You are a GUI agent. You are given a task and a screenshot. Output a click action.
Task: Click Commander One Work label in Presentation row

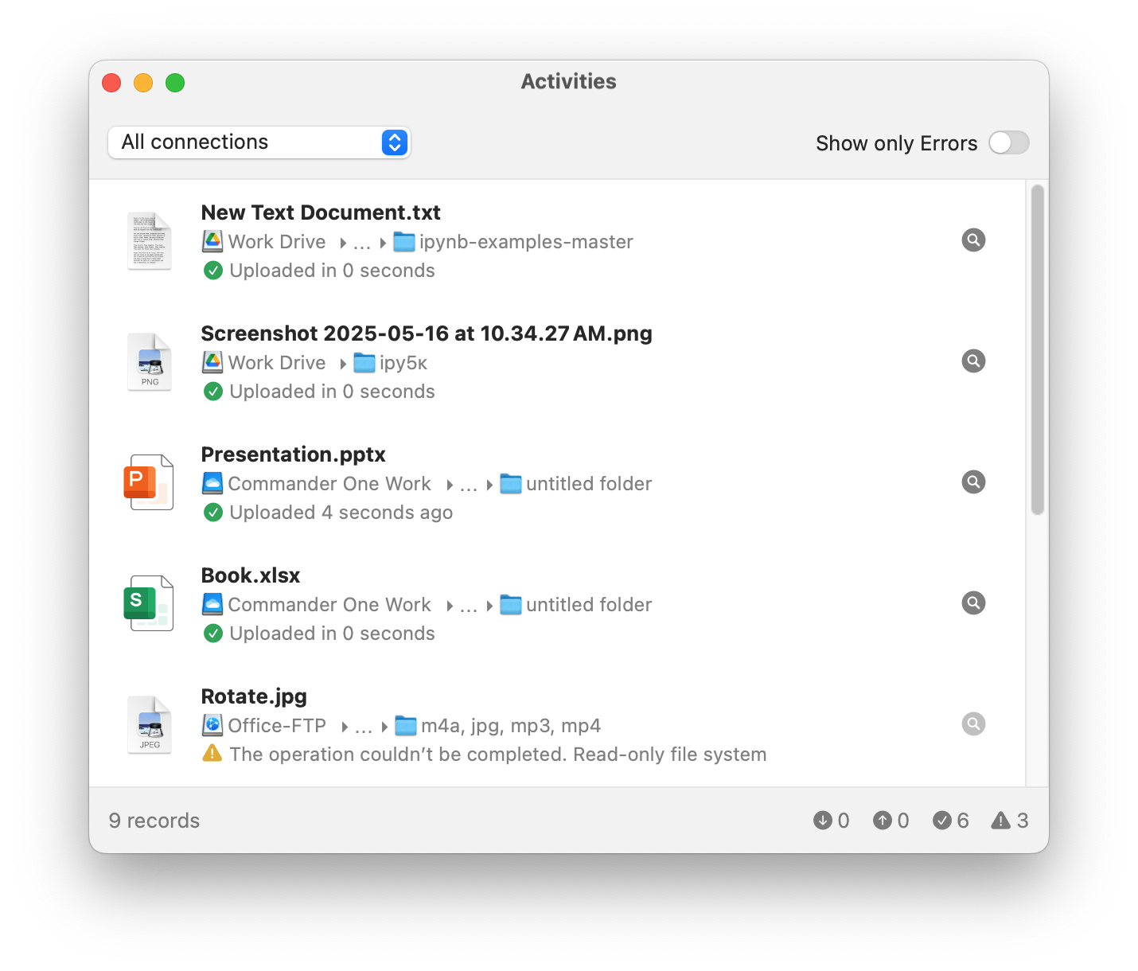tap(329, 483)
